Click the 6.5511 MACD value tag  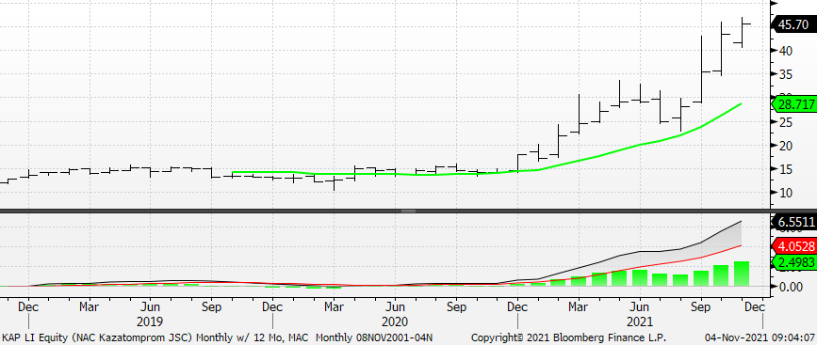pos(794,223)
